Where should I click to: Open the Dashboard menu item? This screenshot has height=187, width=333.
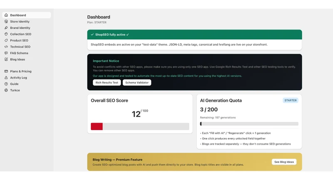click(x=27, y=15)
